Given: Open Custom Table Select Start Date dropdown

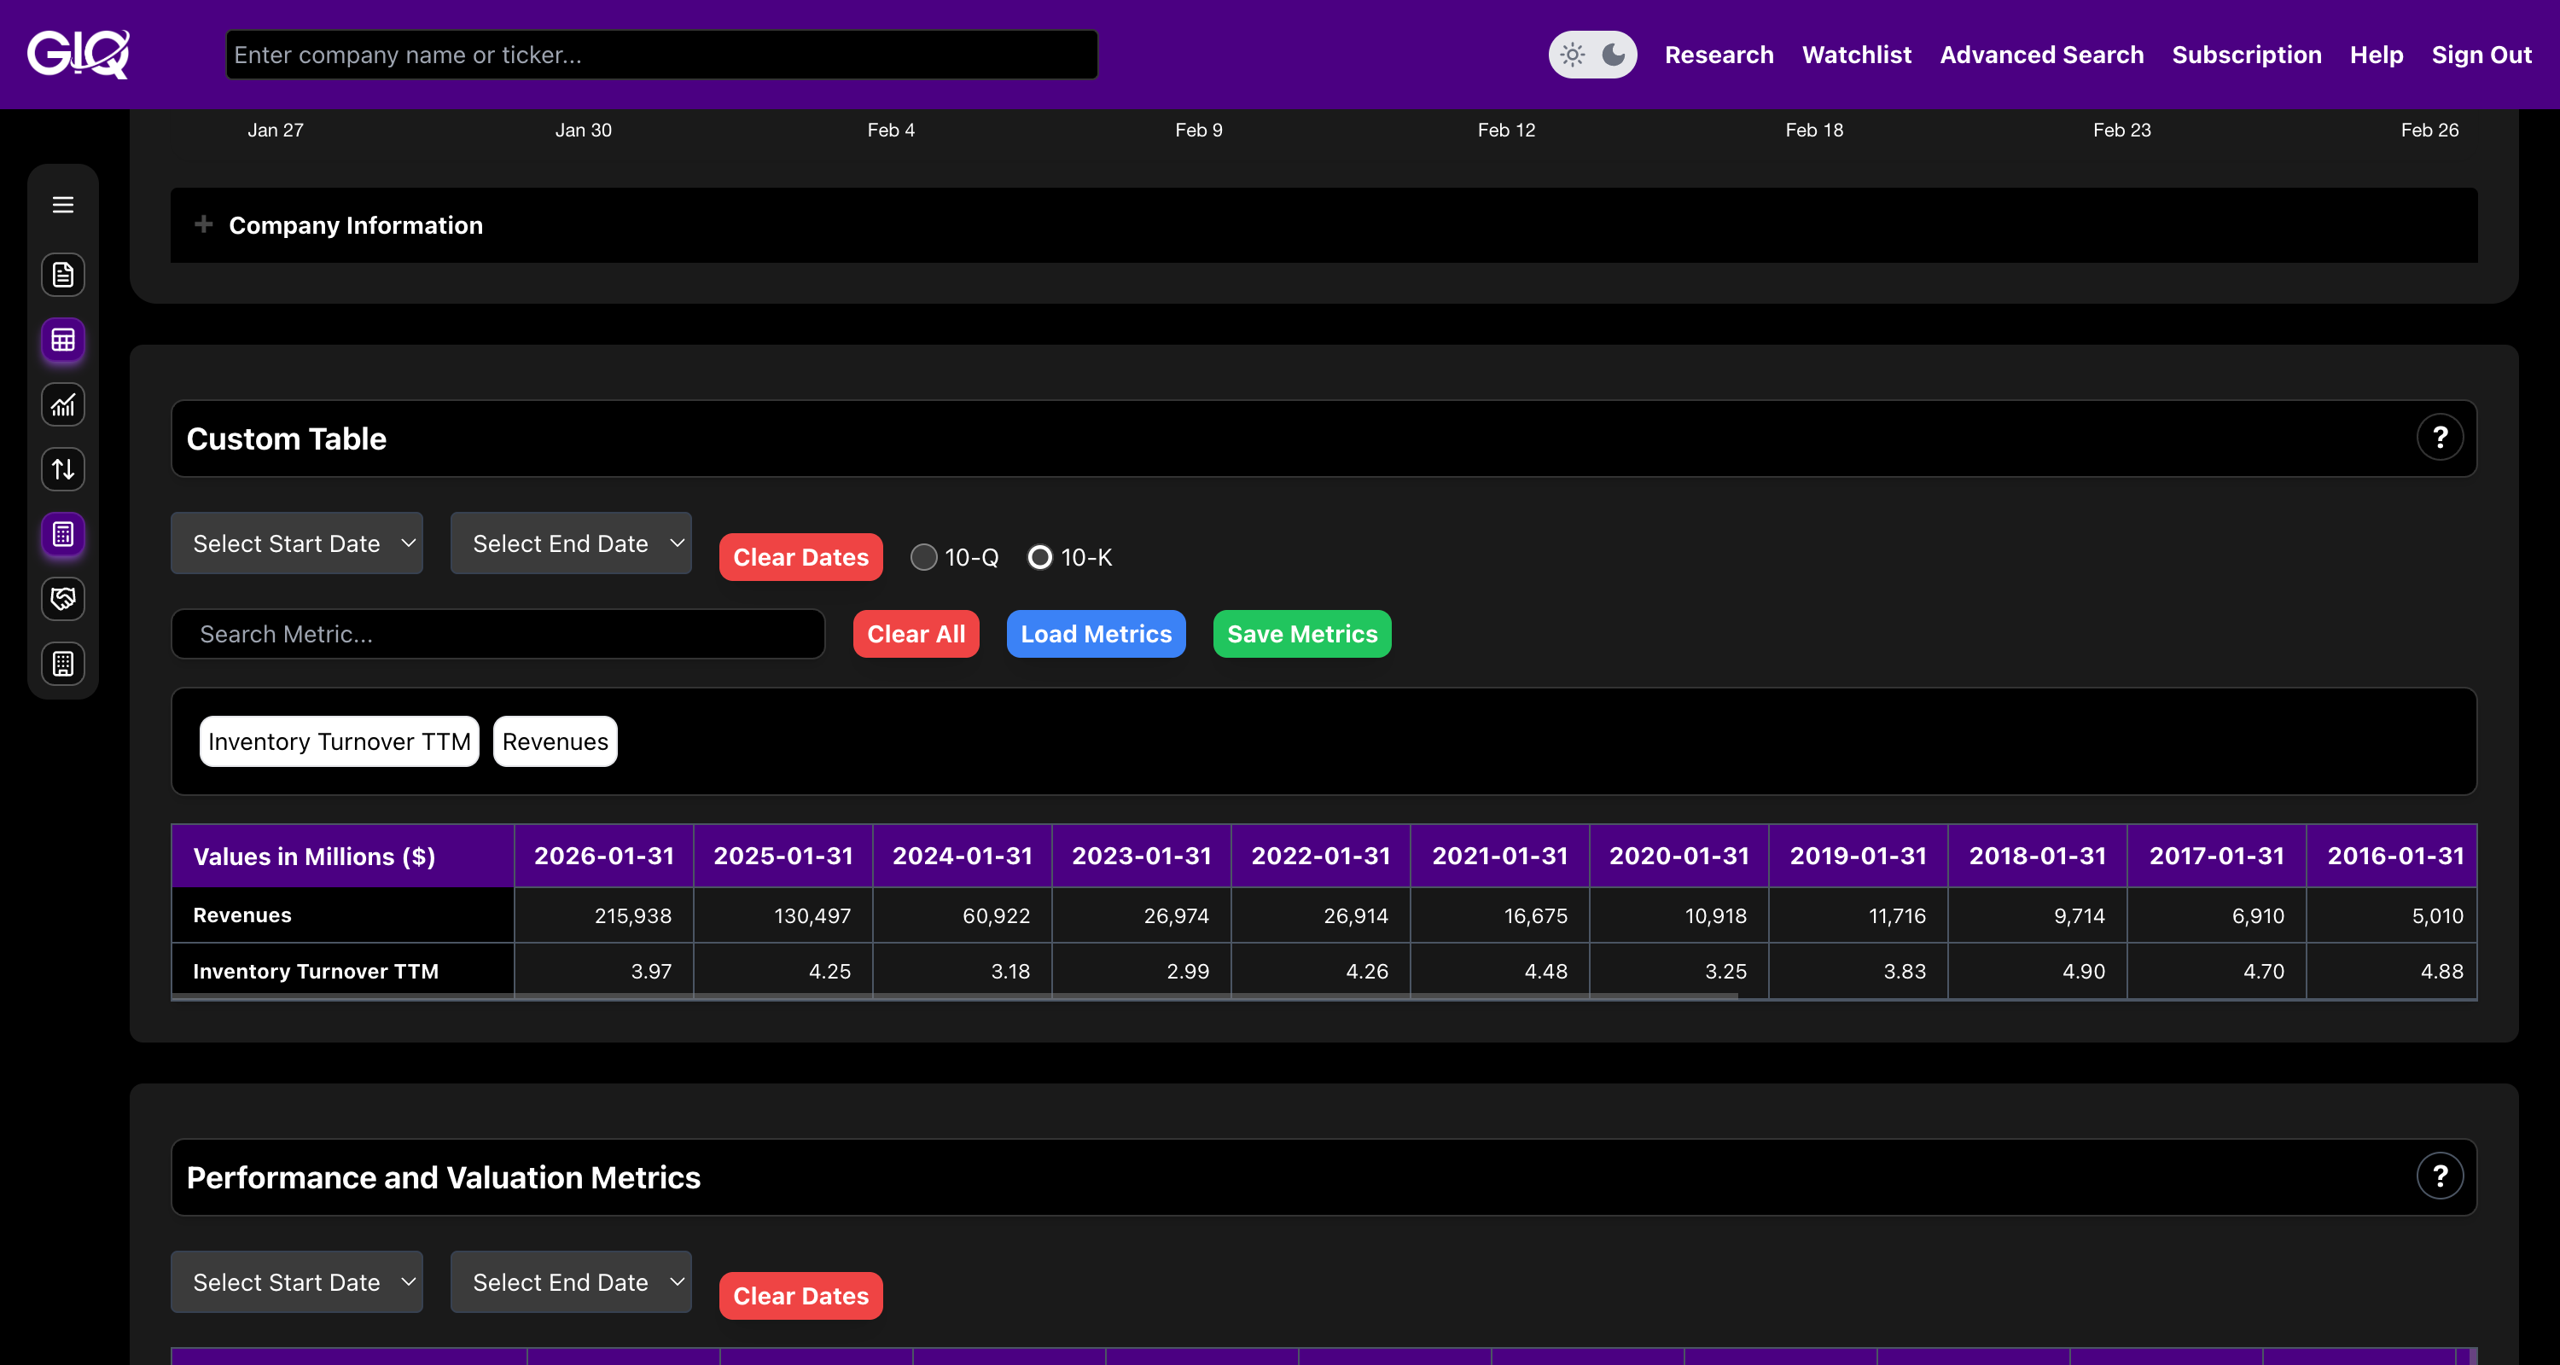Looking at the screenshot, I should click(x=296, y=543).
